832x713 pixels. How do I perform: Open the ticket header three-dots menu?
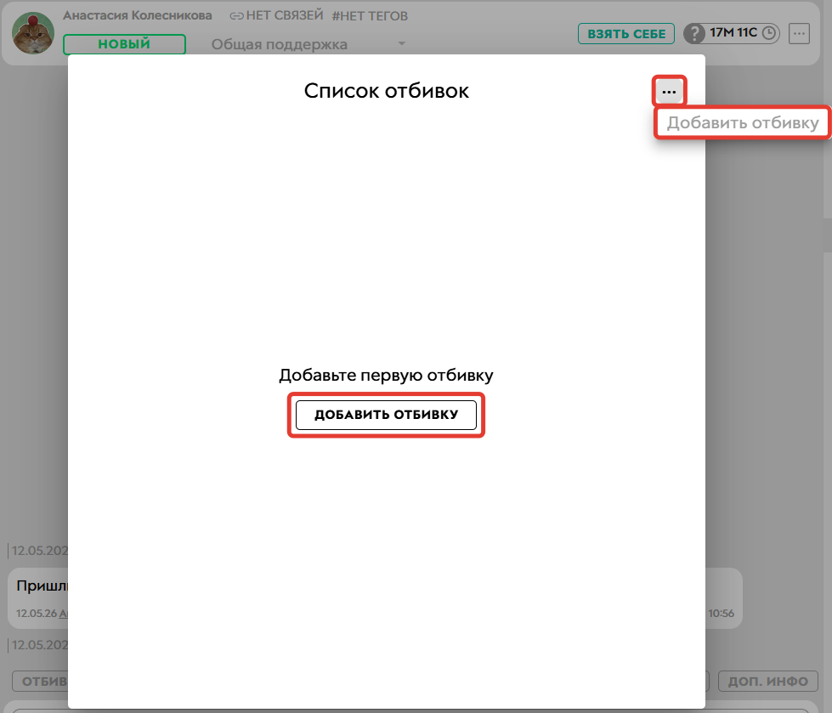pyautogui.click(x=799, y=33)
